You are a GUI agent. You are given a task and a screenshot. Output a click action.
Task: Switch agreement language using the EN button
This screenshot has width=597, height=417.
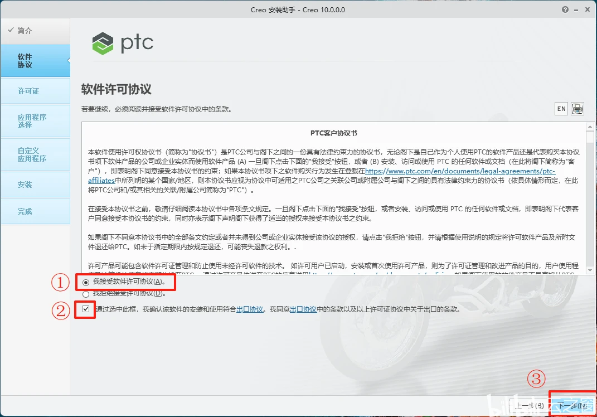click(561, 109)
